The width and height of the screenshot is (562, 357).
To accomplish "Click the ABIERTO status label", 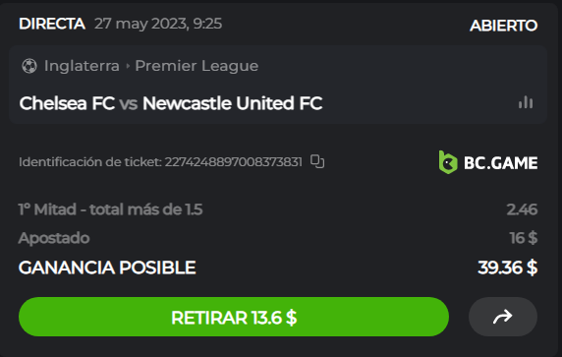I will point(504,26).
